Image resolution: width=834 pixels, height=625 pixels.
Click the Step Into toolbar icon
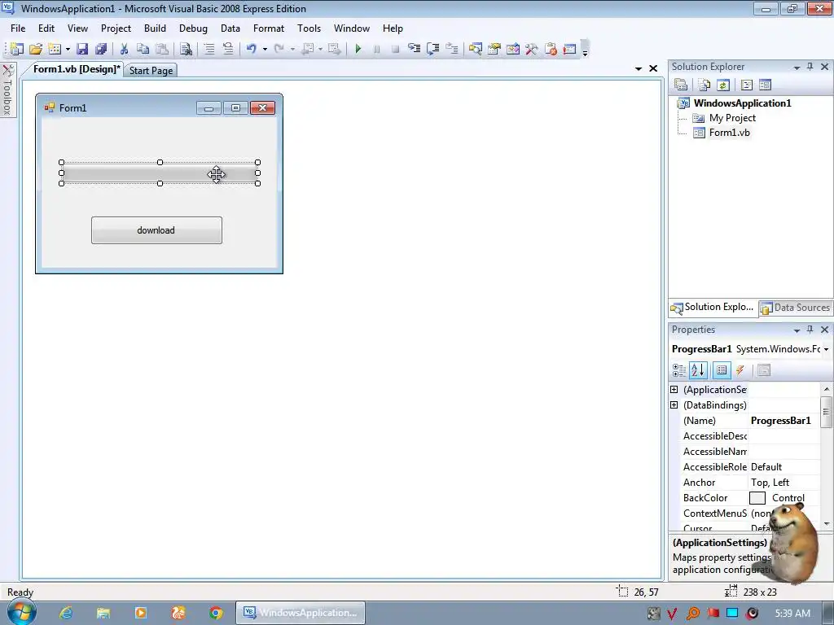point(414,49)
